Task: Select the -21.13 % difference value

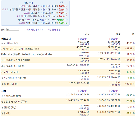Action: click(x=130, y=95)
